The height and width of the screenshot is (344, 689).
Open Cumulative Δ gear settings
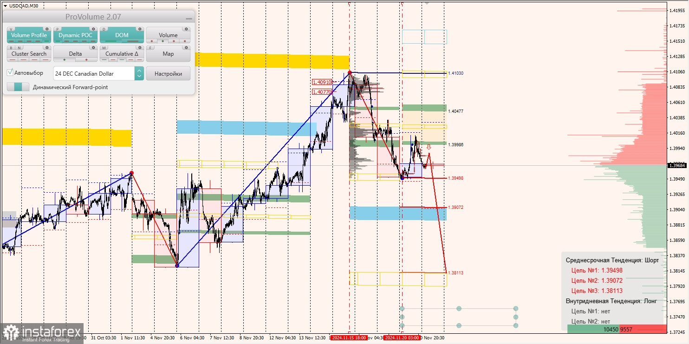coord(140,47)
